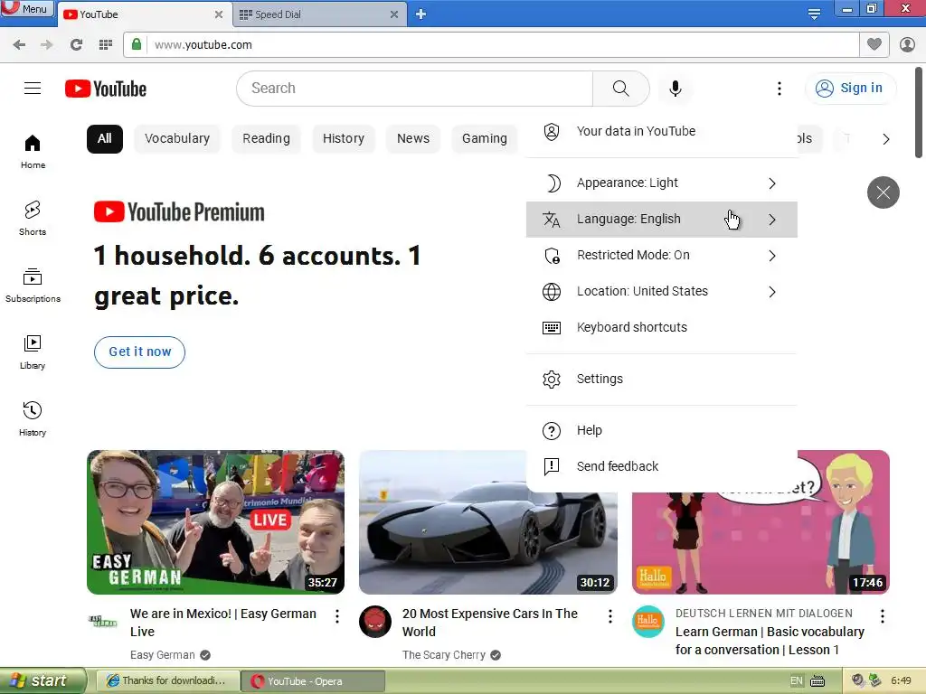Screen dimensions: 926x694
Task: Open Help from the menu
Action: click(661, 430)
